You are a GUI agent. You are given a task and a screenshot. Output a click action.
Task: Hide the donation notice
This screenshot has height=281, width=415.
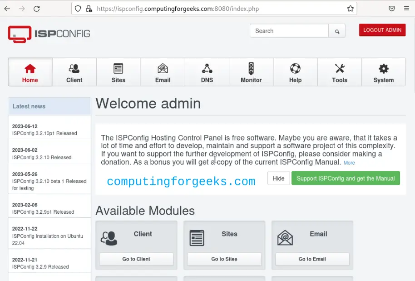pyautogui.click(x=278, y=178)
